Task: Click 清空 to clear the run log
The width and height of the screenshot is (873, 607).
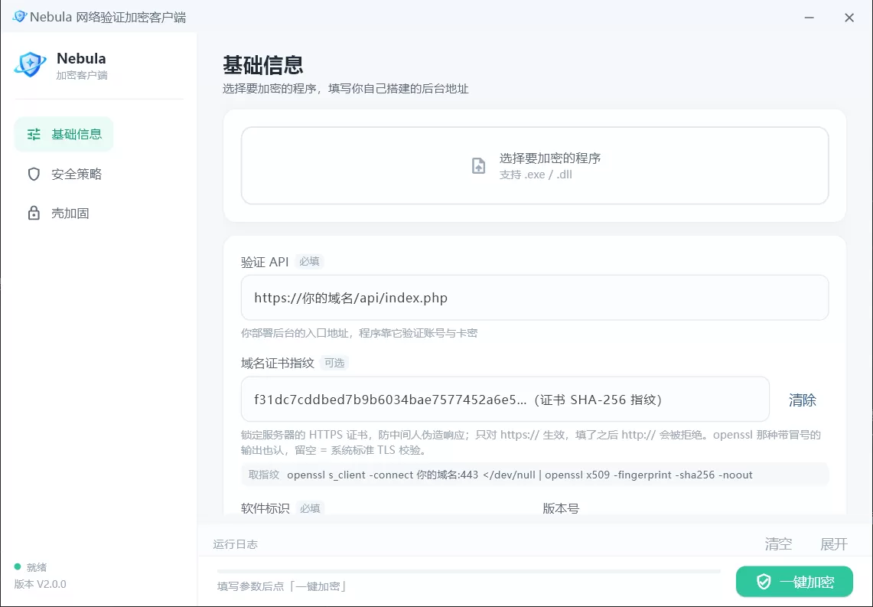Action: pyautogui.click(x=778, y=544)
